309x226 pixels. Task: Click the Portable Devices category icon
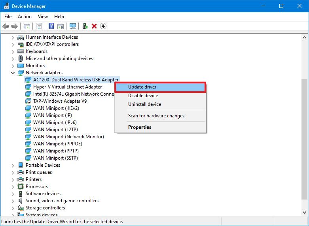pos(21,165)
